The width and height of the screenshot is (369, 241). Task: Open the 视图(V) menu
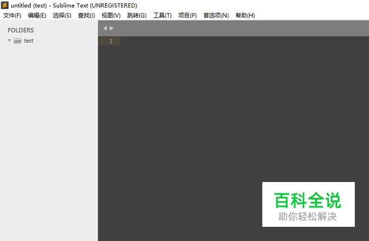tap(111, 15)
